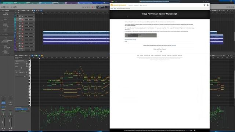Toggle the MIDI In button in the piano roll
The image size is (235, 132).
coord(35,55)
